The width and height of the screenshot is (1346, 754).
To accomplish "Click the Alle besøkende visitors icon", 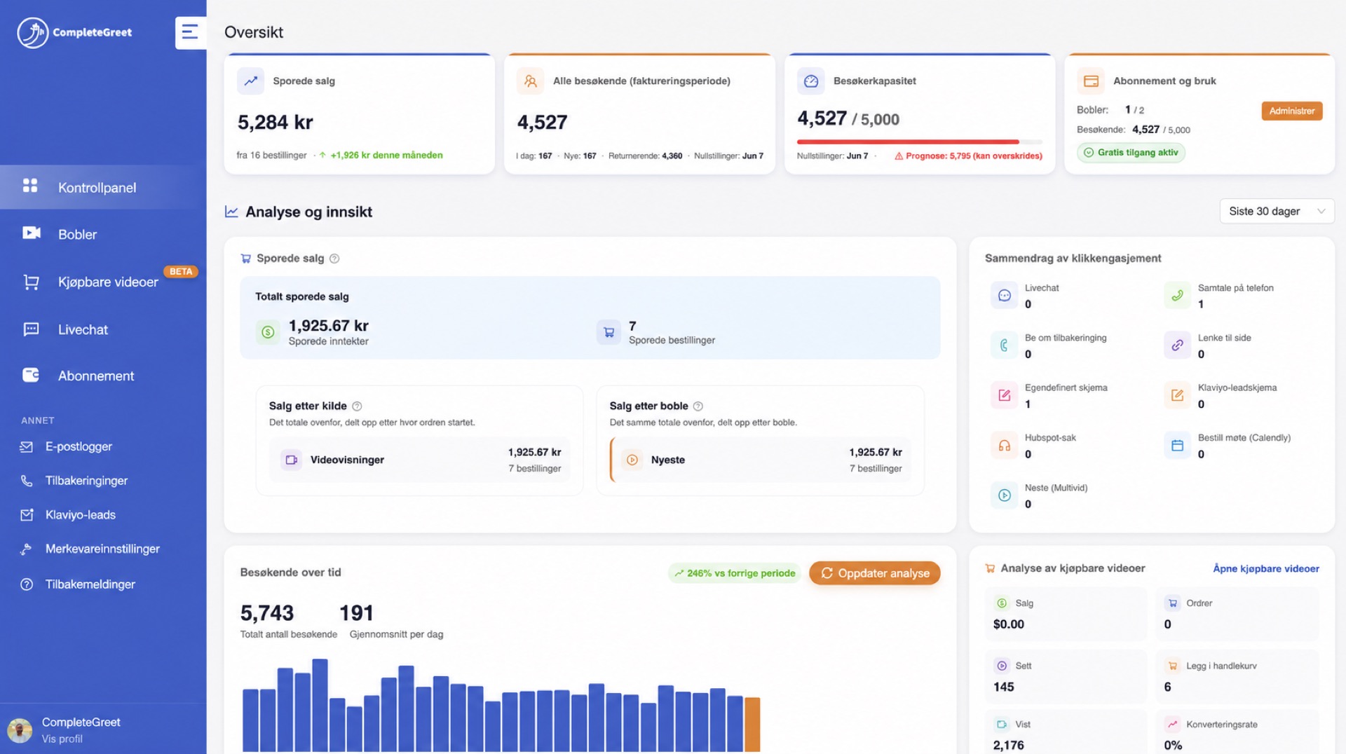I will [531, 81].
